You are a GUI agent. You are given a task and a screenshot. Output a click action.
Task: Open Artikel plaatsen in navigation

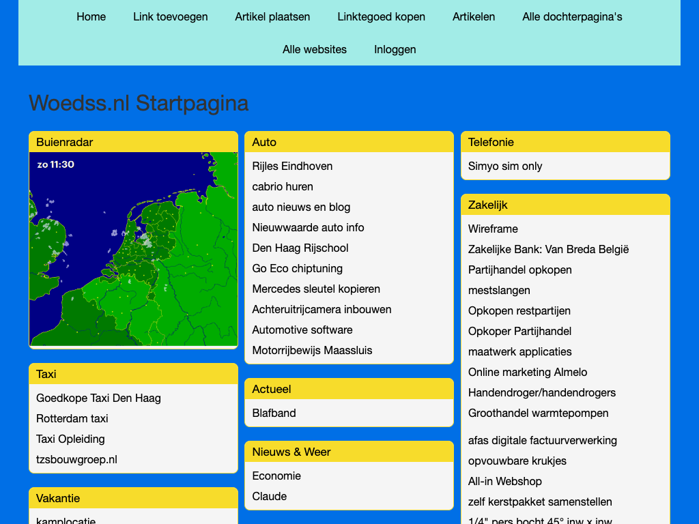tap(272, 16)
